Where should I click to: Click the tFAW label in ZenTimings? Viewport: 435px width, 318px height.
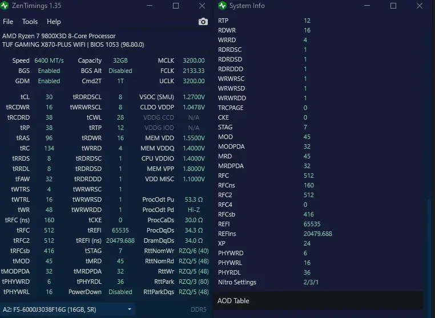pos(22,179)
